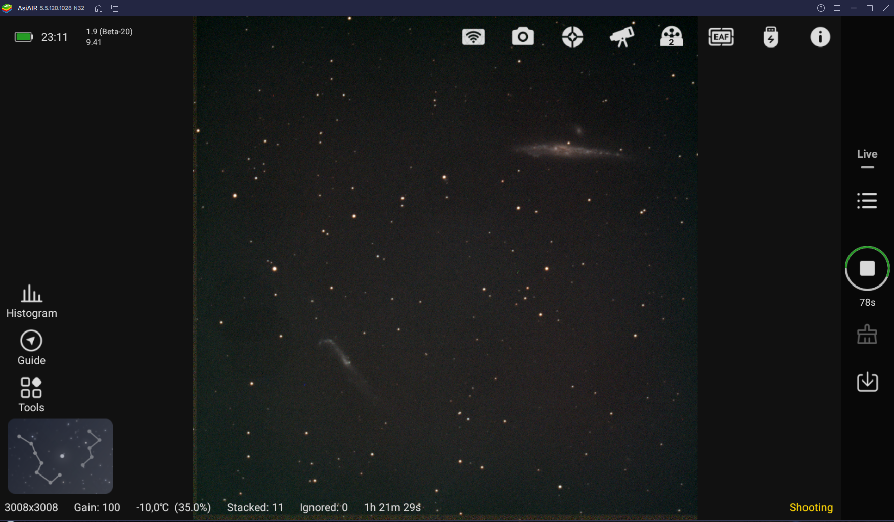Click the BlueStacks home icon

coord(99,8)
